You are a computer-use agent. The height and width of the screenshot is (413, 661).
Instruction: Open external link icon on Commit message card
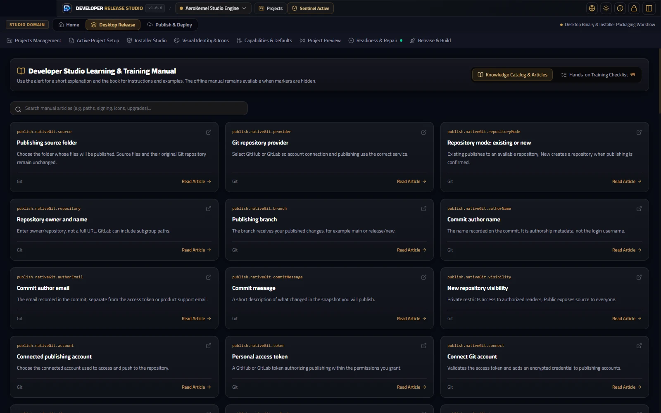click(424, 278)
